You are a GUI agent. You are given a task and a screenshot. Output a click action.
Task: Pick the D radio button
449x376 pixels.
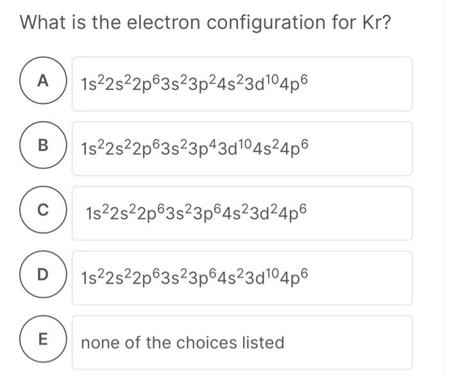[43, 275]
